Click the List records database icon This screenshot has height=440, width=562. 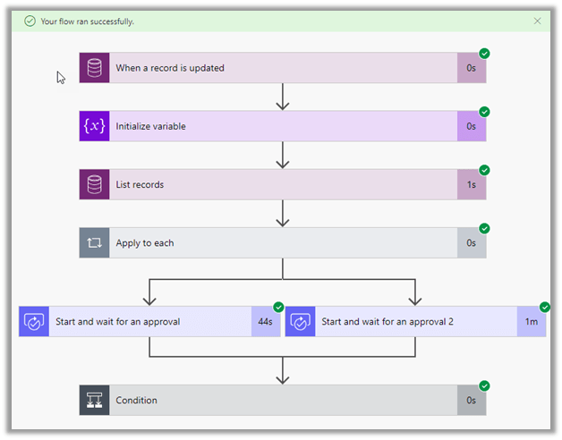(94, 185)
